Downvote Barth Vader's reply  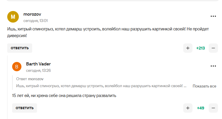(x=213, y=108)
